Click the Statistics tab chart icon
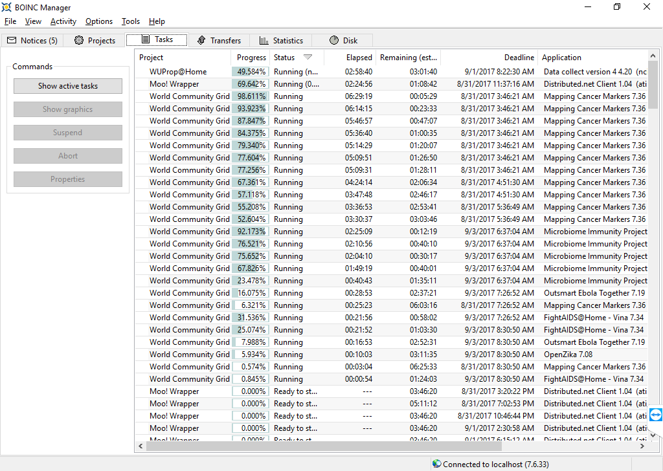663x471 pixels. pos(264,41)
